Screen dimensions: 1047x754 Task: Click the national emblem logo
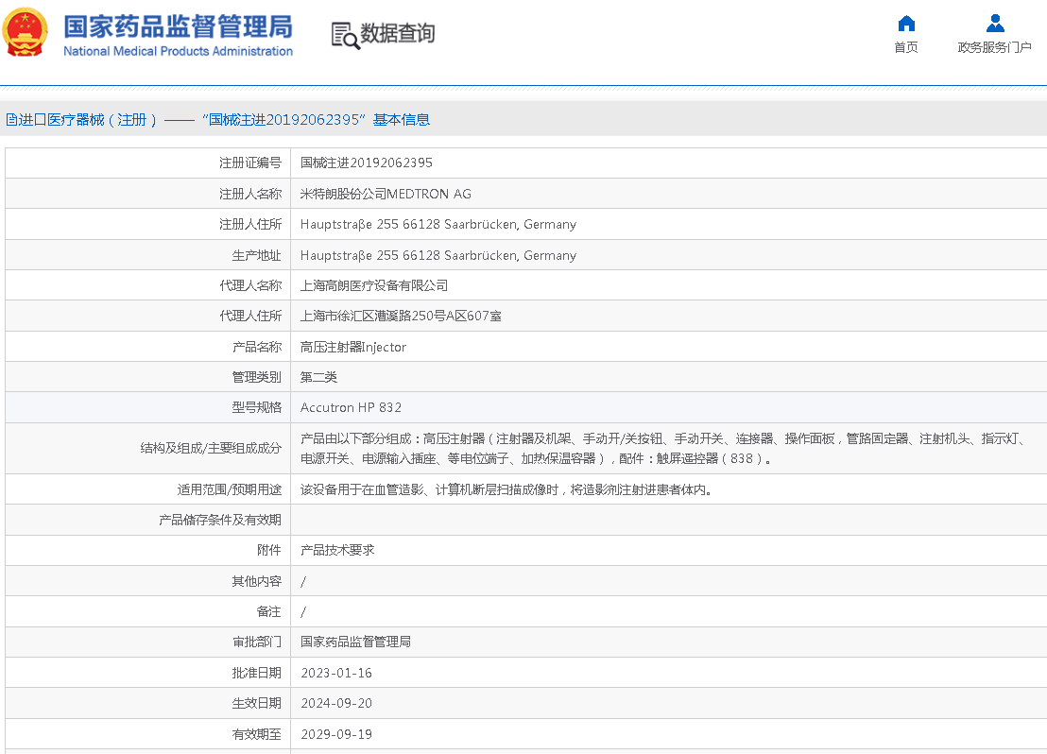26,32
